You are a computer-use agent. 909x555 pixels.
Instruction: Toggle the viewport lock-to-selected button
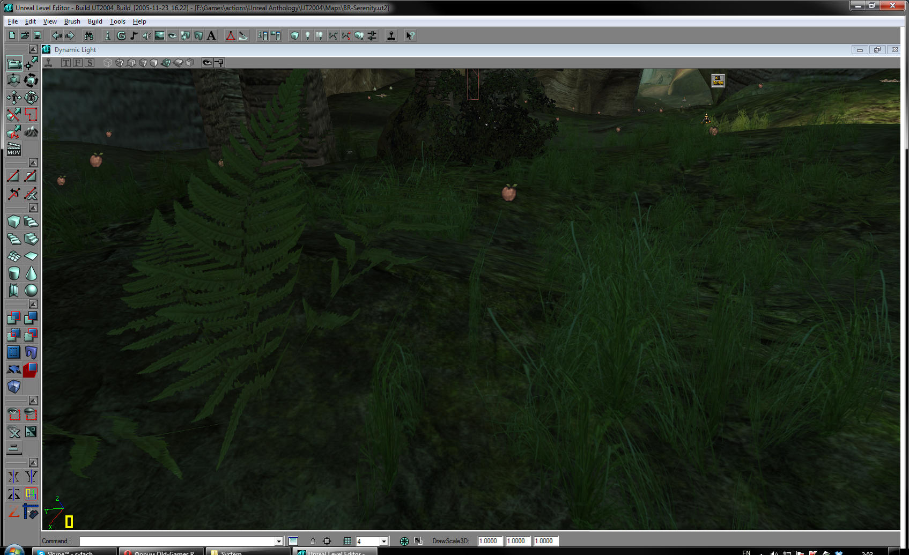tap(219, 63)
